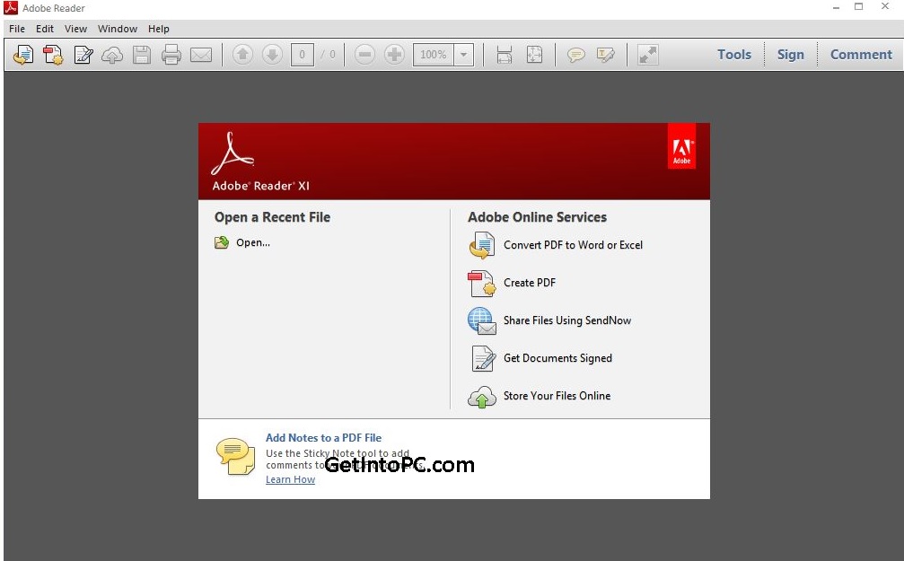Click the cloud upload icon in the toolbar
The height and width of the screenshot is (561, 904).
(x=112, y=56)
